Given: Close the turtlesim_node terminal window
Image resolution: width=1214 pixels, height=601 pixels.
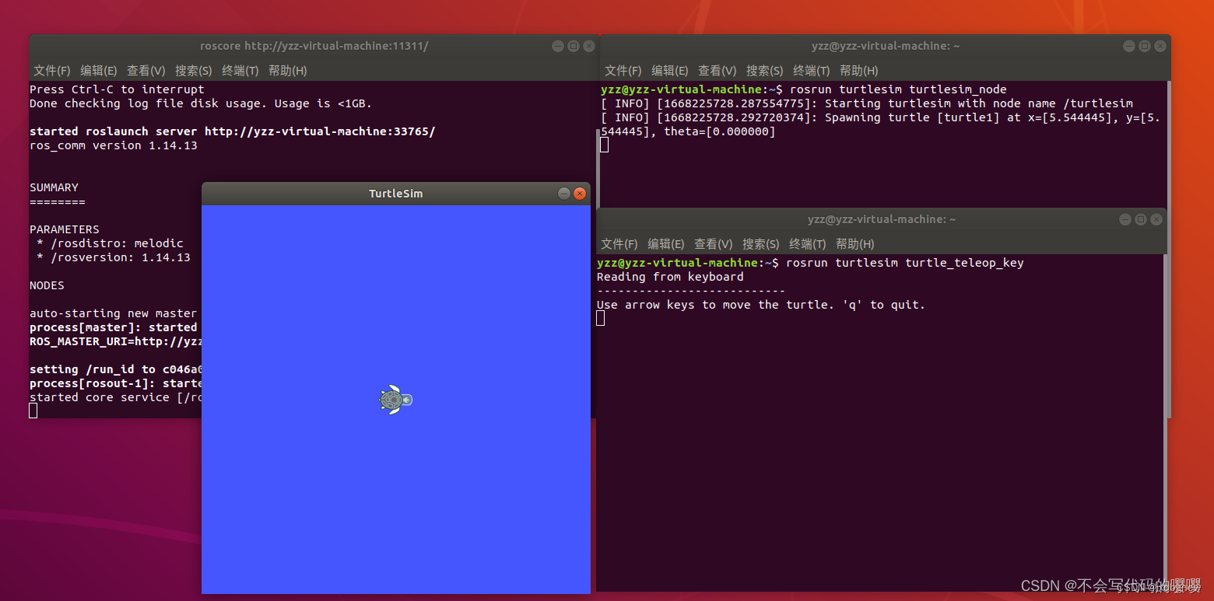Looking at the screenshot, I should tap(1160, 46).
